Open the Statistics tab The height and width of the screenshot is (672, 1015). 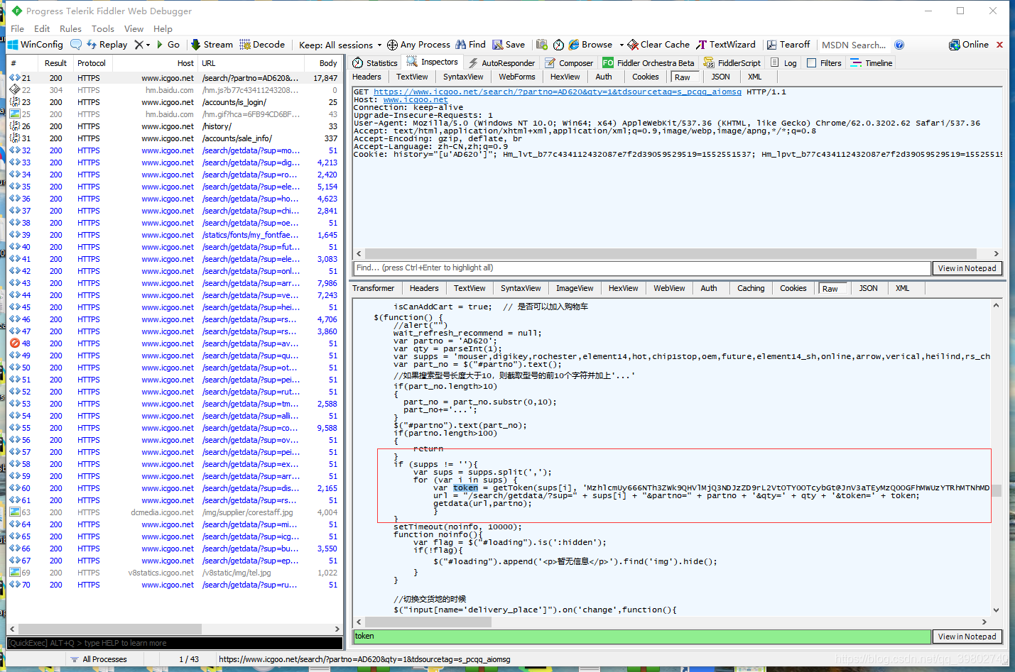pyautogui.click(x=375, y=63)
